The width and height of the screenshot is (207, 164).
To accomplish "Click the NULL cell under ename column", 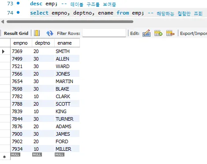I will point(60,154).
